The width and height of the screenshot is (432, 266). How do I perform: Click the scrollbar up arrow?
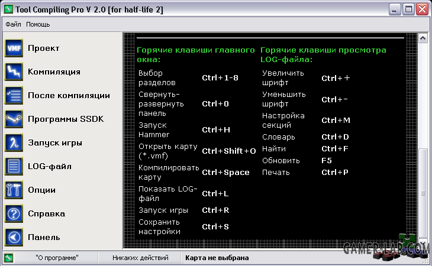click(423, 38)
